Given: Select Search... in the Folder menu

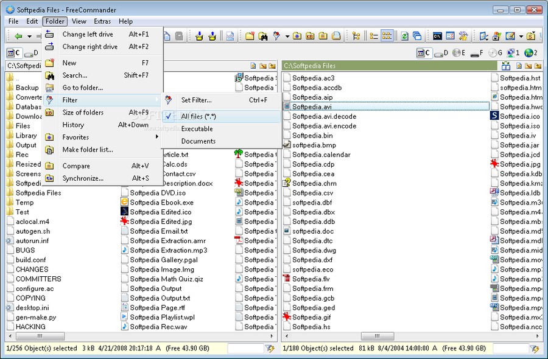Looking at the screenshot, I should 103,75.
